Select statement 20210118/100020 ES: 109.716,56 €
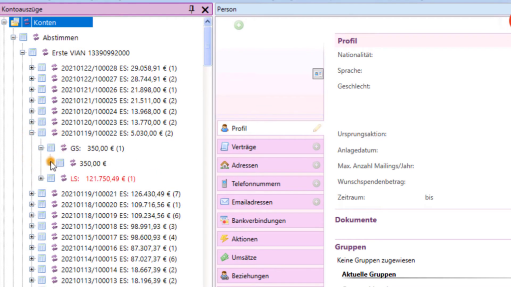Viewport: 511px width, 287px height. click(121, 205)
